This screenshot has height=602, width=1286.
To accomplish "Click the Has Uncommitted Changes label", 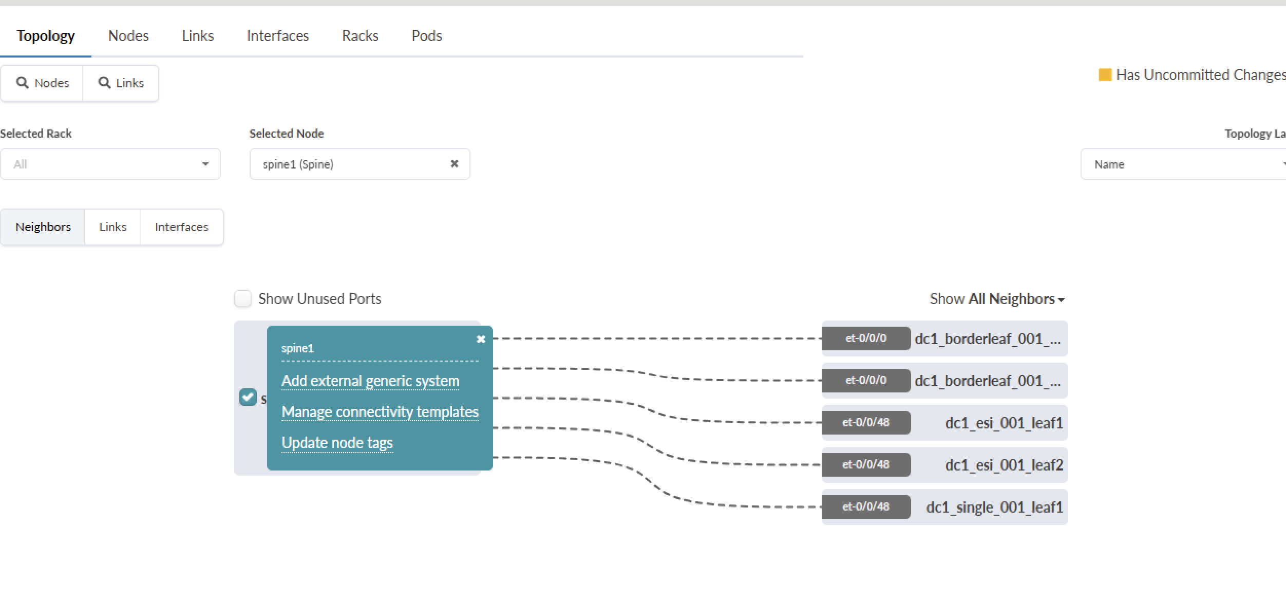I will (x=1201, y=75).
